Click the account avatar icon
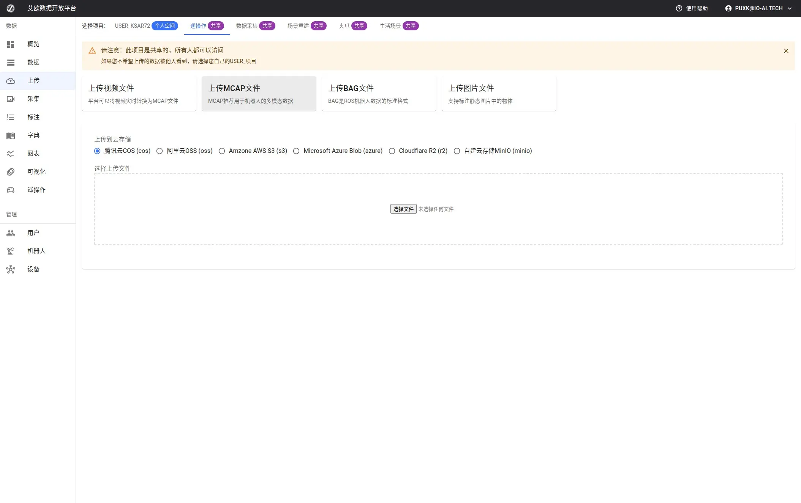 [x=728, y=8]
